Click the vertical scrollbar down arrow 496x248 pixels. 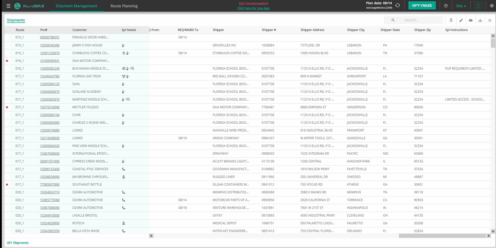coord(493,232)
